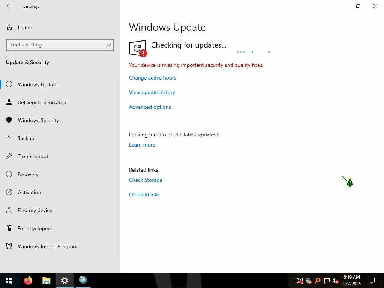The image size is (384, 288).
Task: Click the 'Update & Security' section heading
Action: click(x=27, y=63)
